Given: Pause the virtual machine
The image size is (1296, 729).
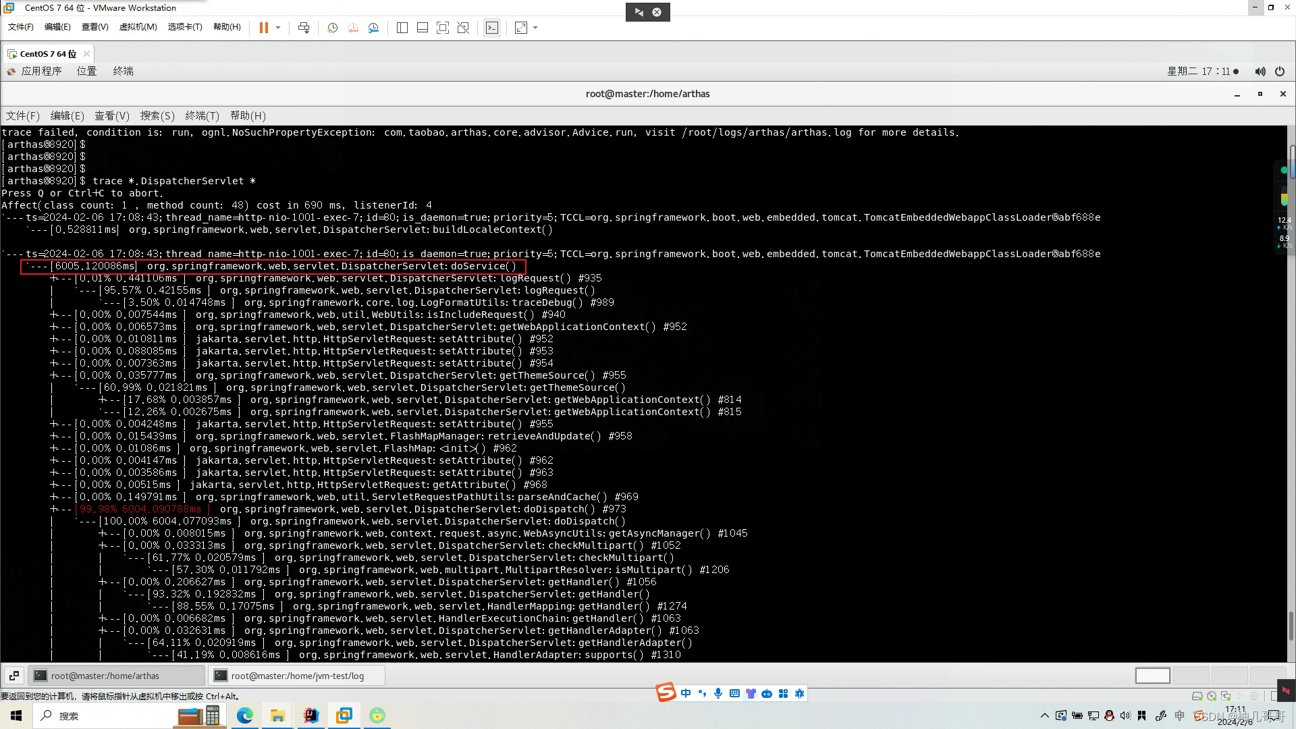Looking at the screenshot, I should pyautogui.click(x=263, y=28).
